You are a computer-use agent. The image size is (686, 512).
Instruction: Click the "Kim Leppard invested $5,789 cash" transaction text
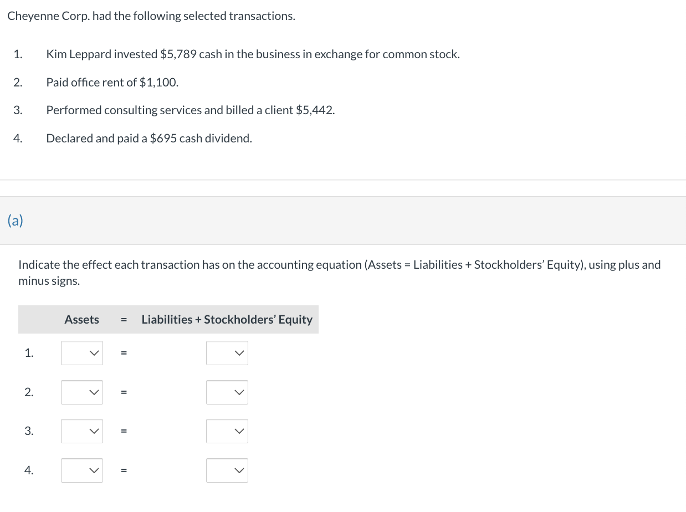pyautogui.click(x=253, y=54)
